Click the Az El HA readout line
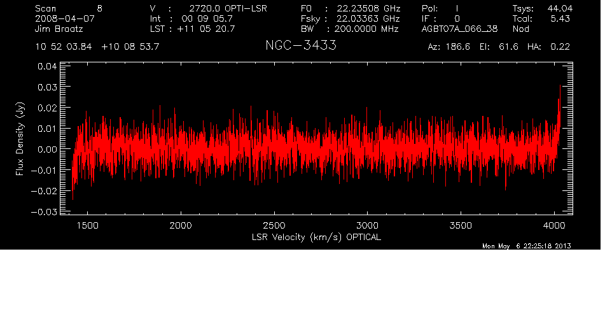612x312 pixels. tap(498, 47)
